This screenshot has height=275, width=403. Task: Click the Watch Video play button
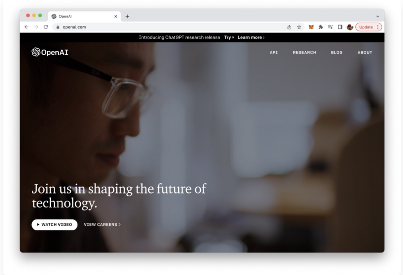point(54,225)
